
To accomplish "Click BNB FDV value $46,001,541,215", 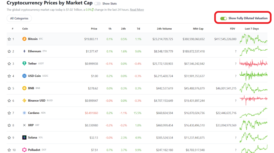I will tap(226, 88).
